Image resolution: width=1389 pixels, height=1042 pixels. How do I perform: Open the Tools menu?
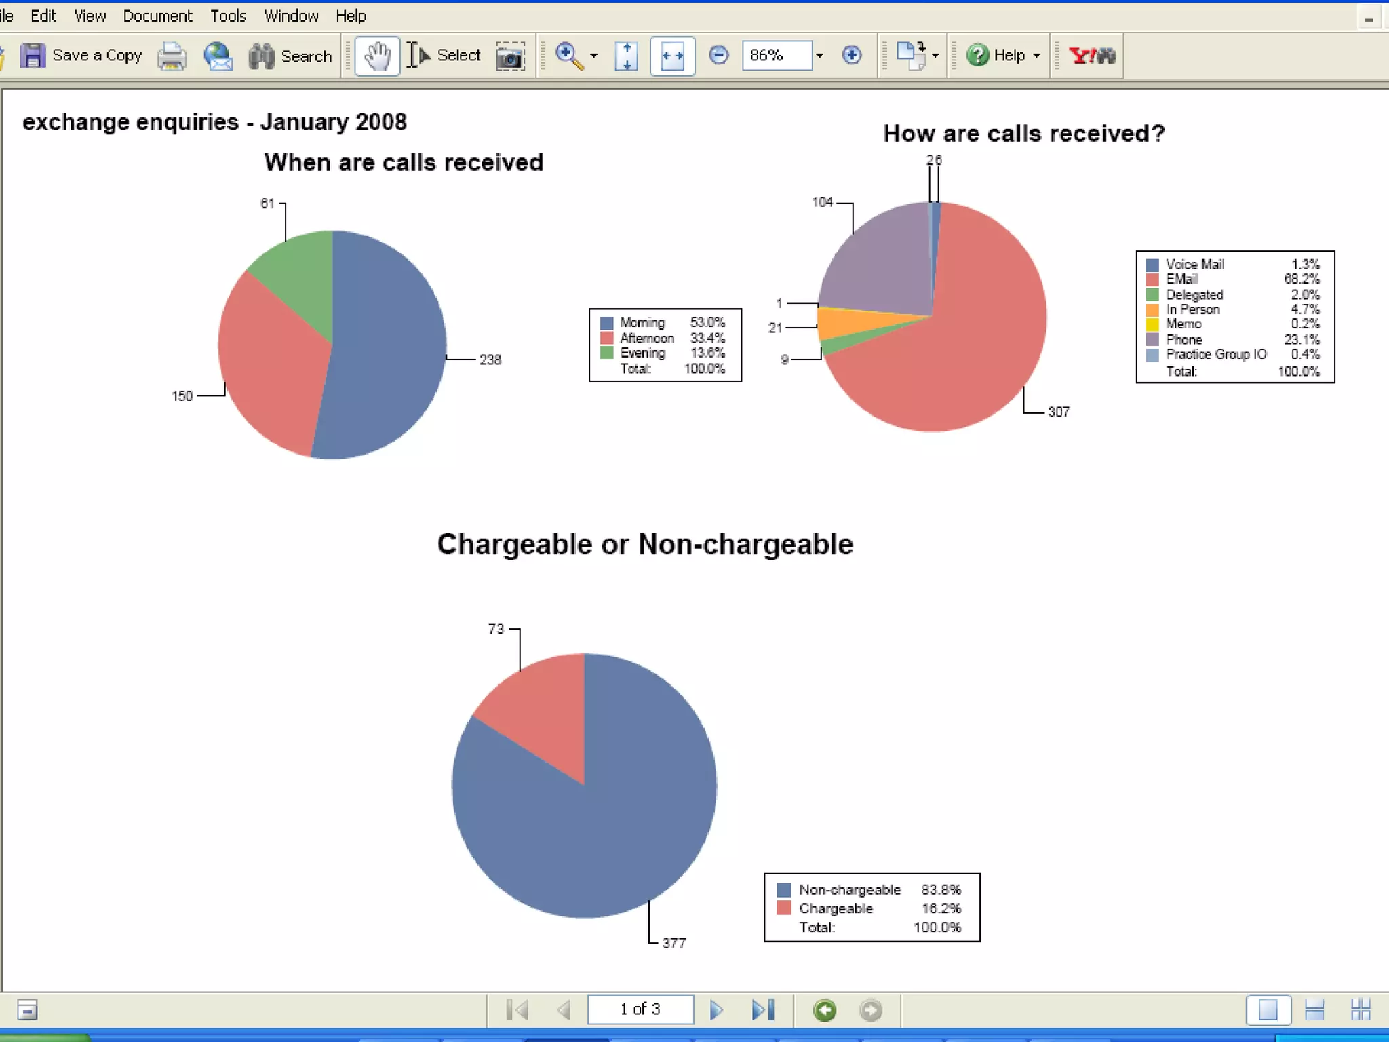click(x=228, y=16)
